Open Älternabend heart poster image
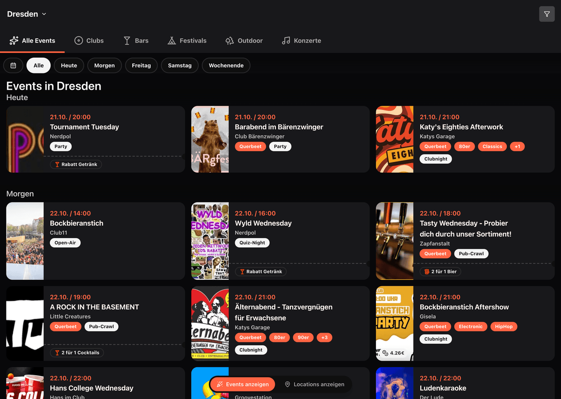This screenshot has width=561, height=399. [210, 323]
